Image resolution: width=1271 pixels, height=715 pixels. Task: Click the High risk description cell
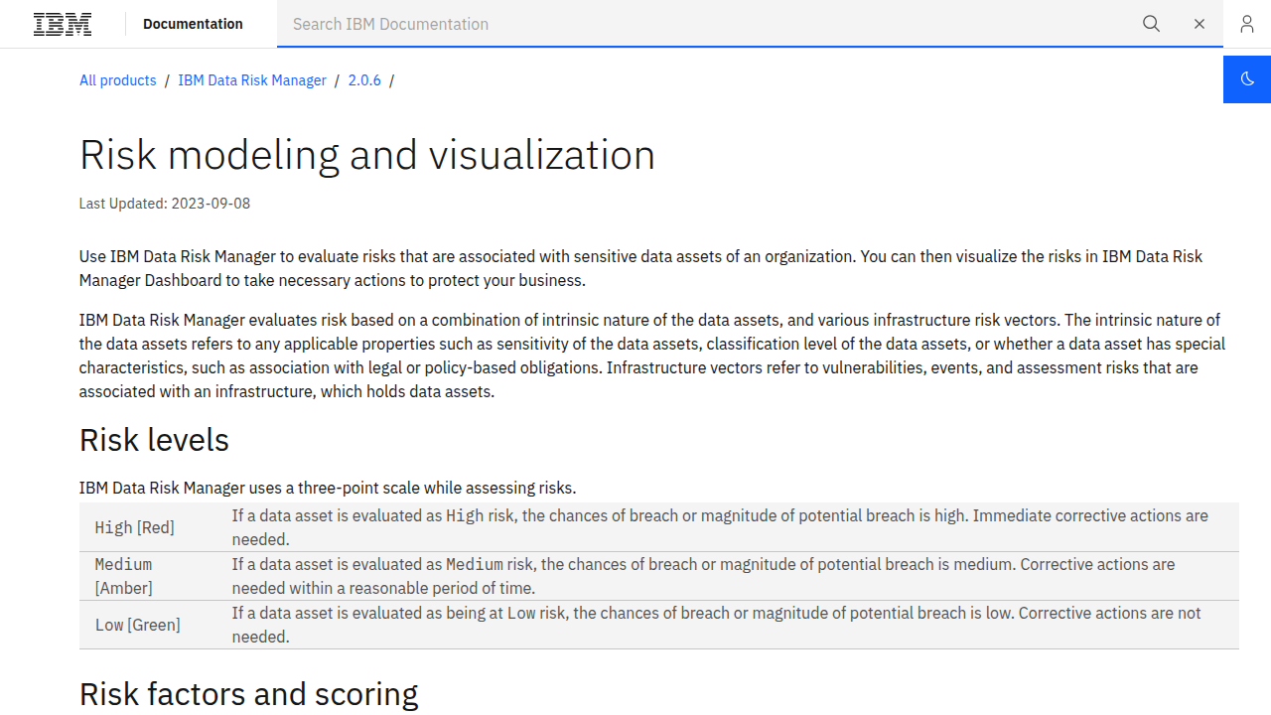click(728, 527)
